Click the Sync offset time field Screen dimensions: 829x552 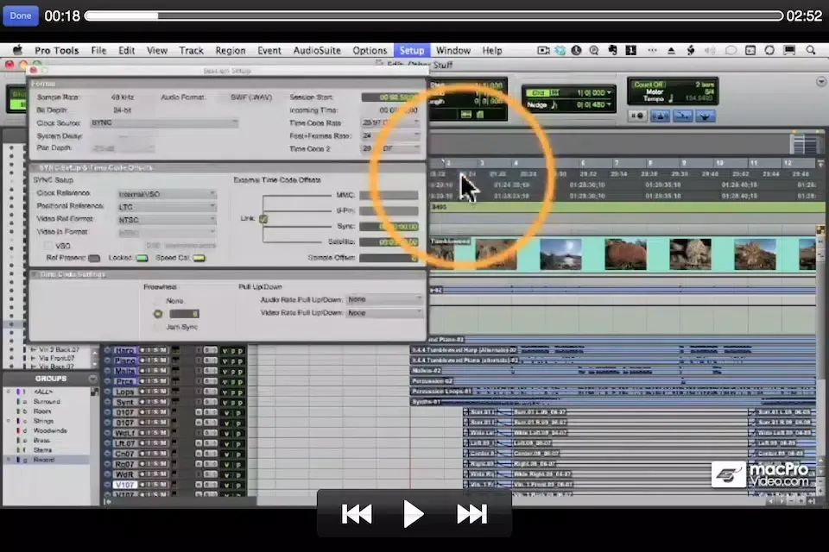[x=389, y=226]
